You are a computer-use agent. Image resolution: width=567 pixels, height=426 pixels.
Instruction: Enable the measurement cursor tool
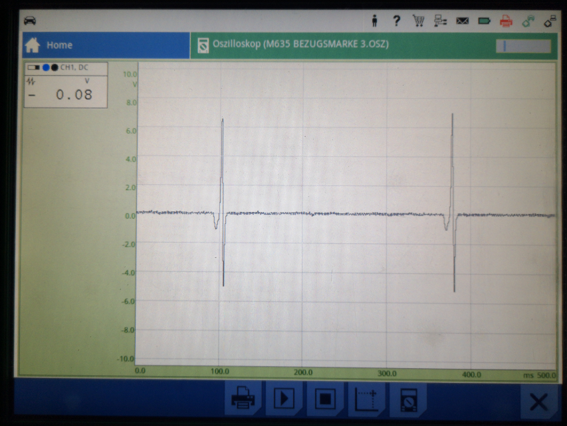(x=366, y=399)
